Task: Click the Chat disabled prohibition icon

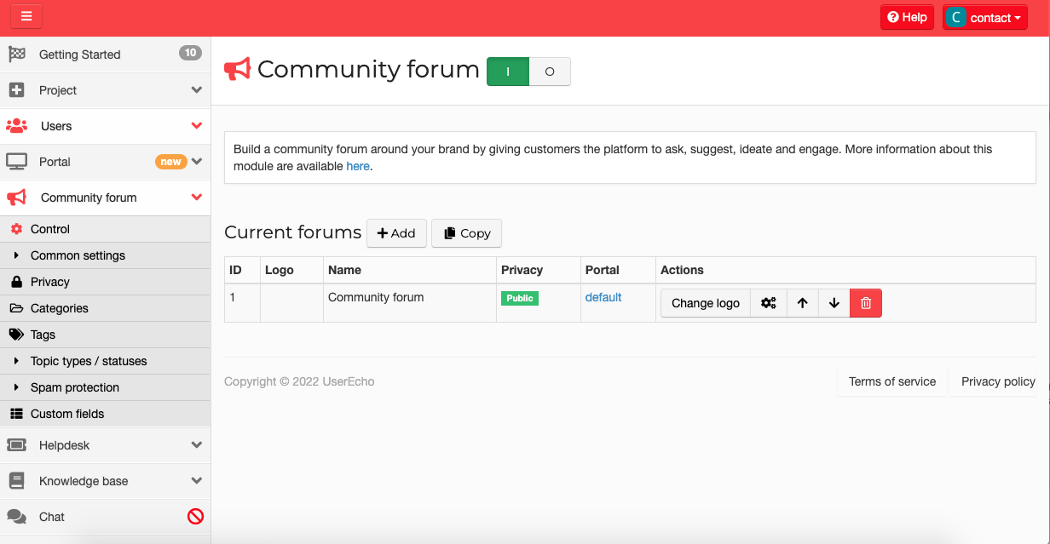Action: 196,516
